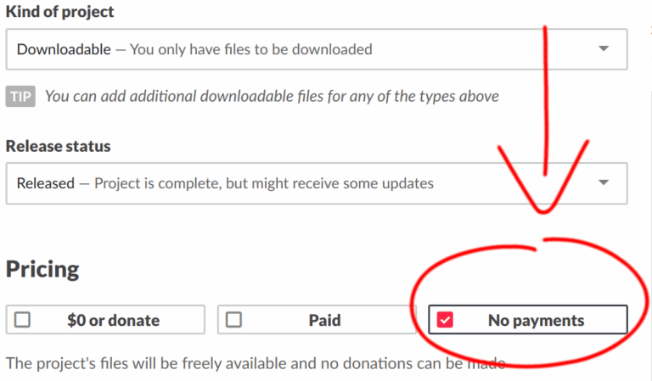Click the 'Kind of project' field label
652x381 pixels.
point(59,13)
